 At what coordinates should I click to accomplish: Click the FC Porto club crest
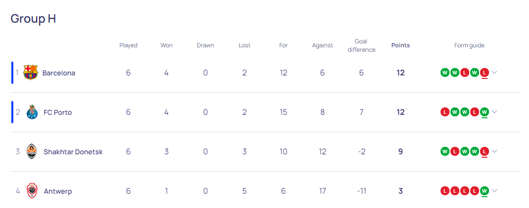(32, 112)
